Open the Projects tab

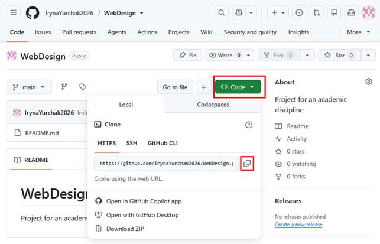(179, 32)
